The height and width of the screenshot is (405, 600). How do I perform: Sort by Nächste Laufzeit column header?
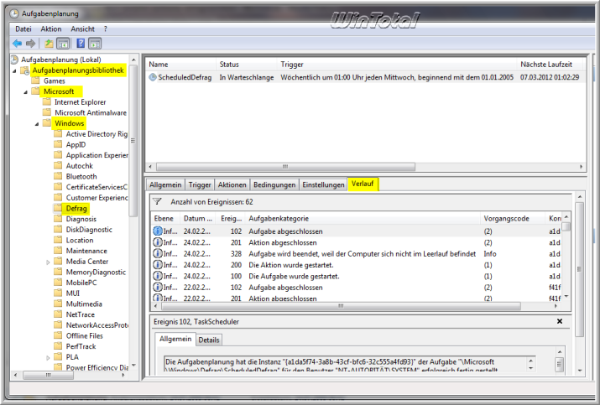(550, 65)
